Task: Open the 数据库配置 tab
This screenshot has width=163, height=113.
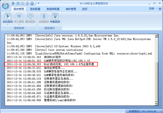Action: tap(53, 9)
